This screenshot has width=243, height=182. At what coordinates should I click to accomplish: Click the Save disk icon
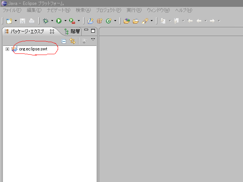[22, 21]
